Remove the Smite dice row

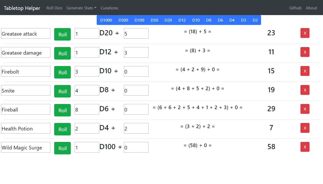coord(305,90)
